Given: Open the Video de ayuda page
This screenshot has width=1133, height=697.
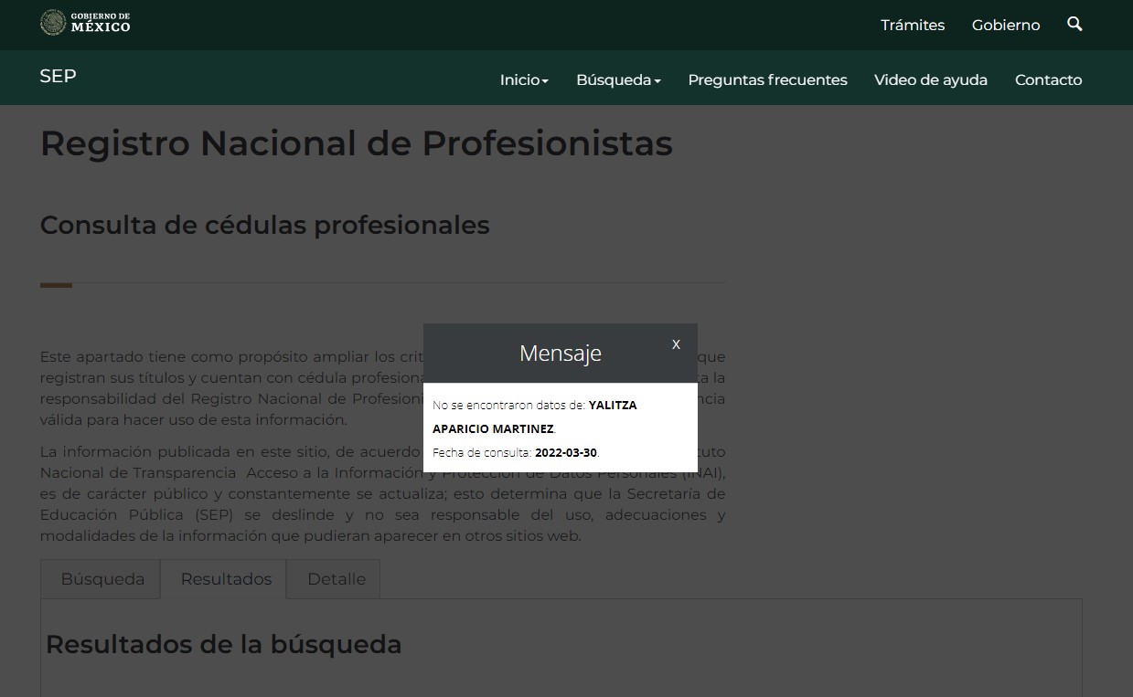Looking at the screenshot, I should click(x=931, y=79).
